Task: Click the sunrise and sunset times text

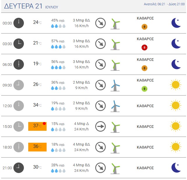Action: pyautogui.click(x=164, y=4)
